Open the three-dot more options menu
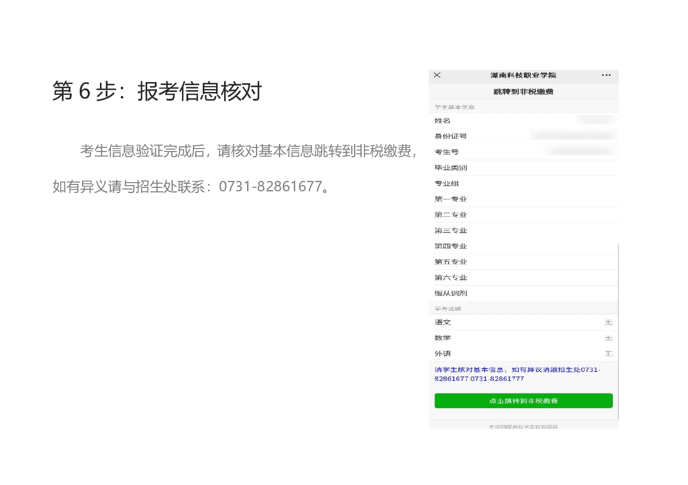 click(605, 76)
